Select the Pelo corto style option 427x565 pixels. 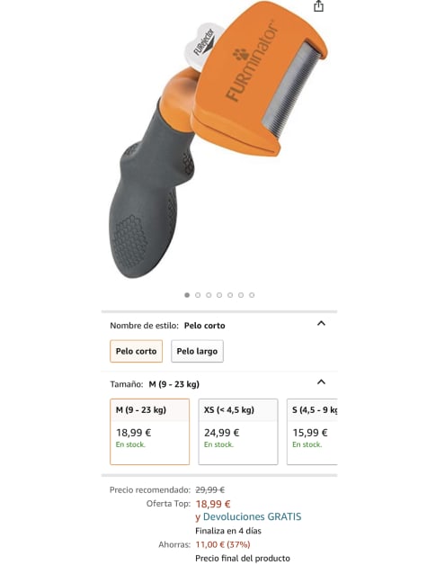(136, 351)
